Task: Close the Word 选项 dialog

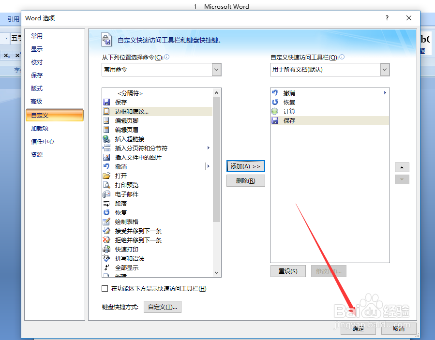Action: point(409,18)
